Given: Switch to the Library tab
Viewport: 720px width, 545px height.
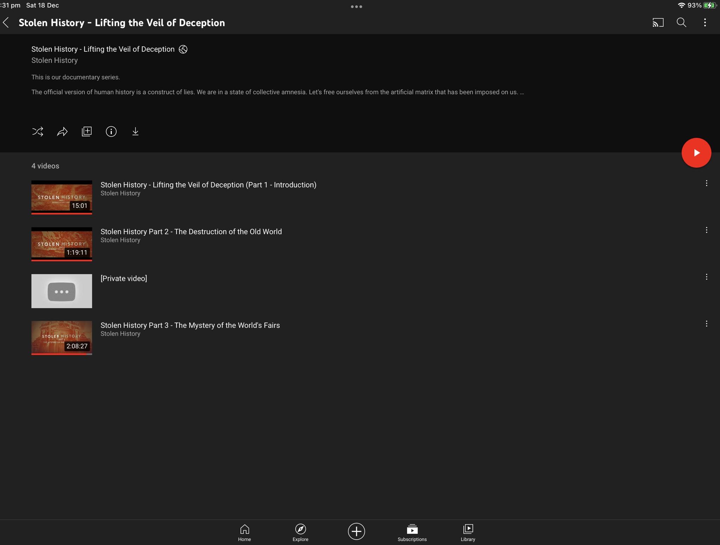Looking at the screenshot, I should tap(468, 532).
